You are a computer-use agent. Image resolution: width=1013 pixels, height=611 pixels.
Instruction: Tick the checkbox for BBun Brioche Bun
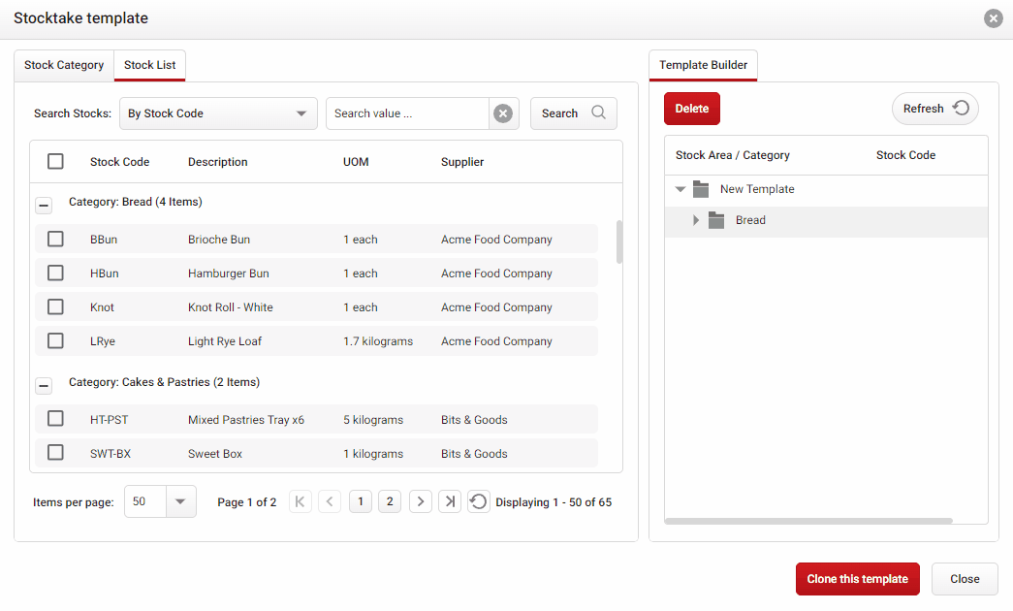(55, 239)
